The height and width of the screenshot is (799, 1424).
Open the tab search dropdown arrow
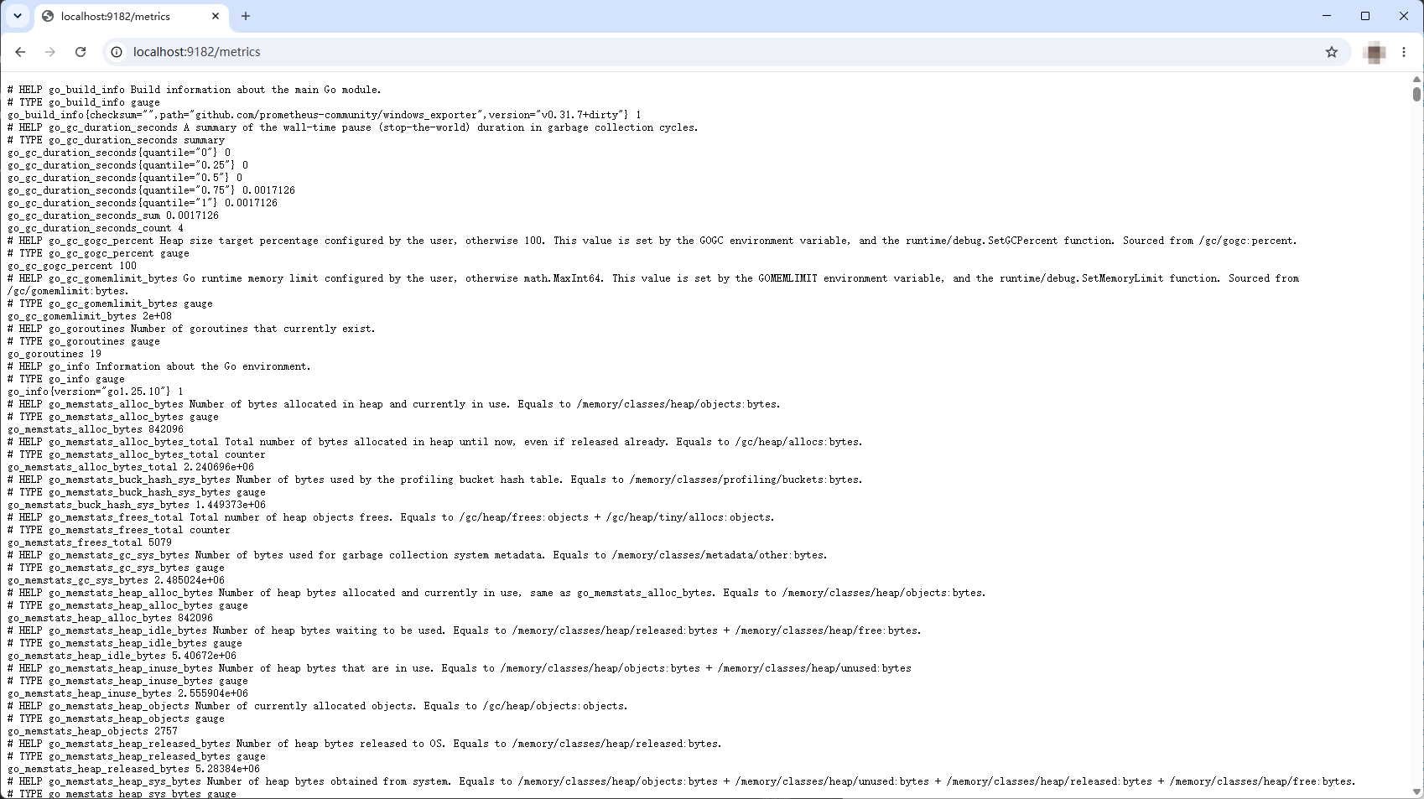click(x=18, y=16)
